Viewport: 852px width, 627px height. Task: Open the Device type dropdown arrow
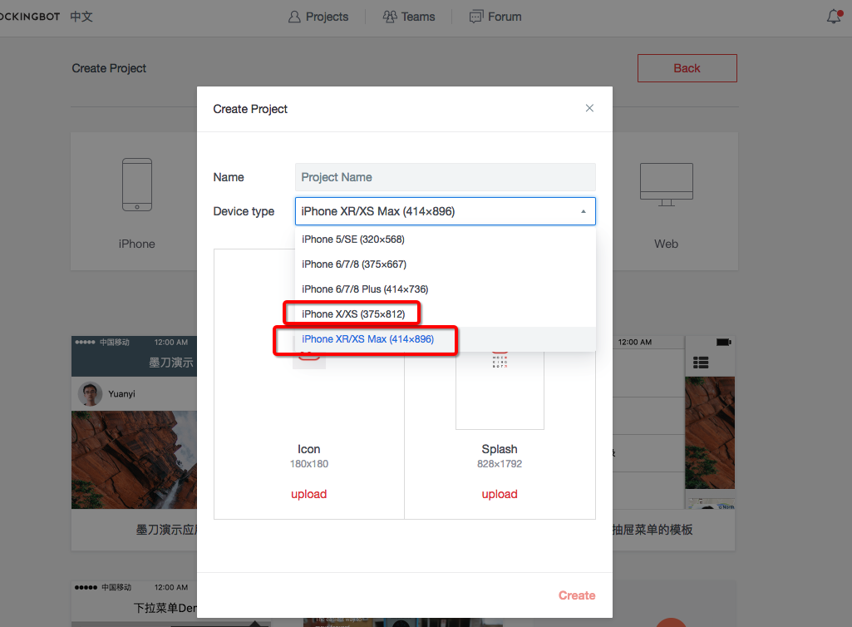583,211
